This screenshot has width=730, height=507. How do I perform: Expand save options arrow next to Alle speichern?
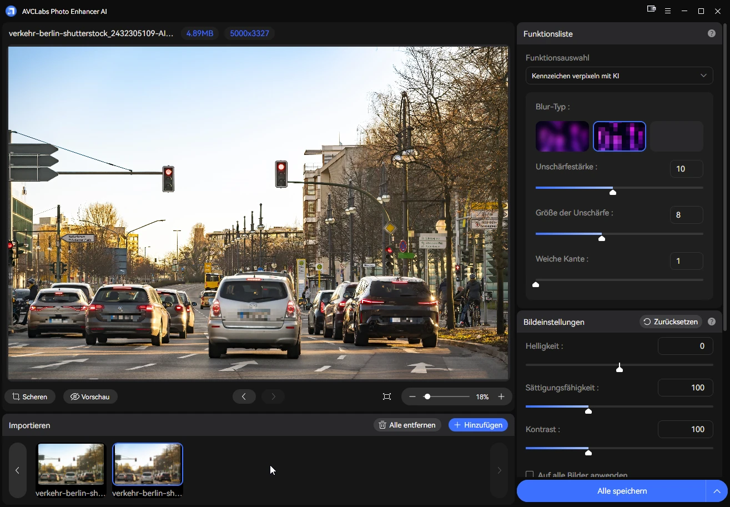(717, 491)
